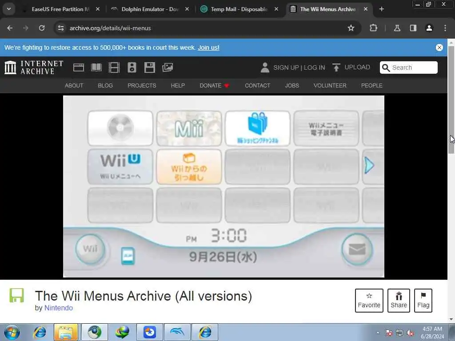This screenshot has width=455, height=341.
Task: Click the Flag button
Action: click(423, 301)
